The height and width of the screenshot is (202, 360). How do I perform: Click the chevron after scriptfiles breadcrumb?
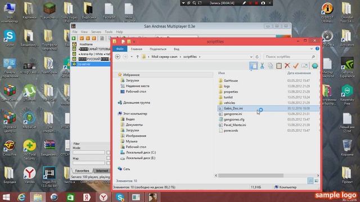200,57
